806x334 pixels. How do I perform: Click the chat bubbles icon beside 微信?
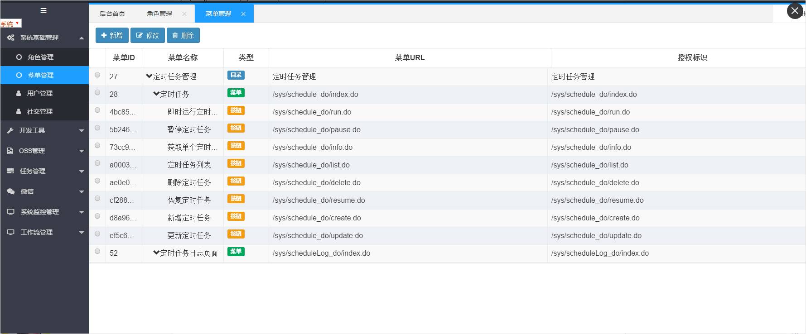(x=11, y=191)
